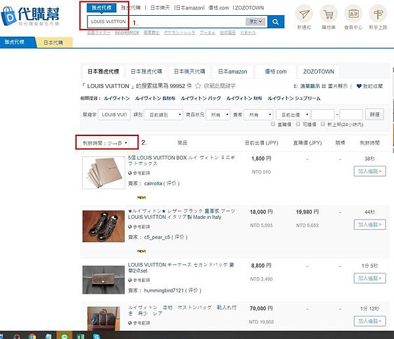Open the seller filter dropdown
This screenshot has height=339, width=394.
[258, 115]
